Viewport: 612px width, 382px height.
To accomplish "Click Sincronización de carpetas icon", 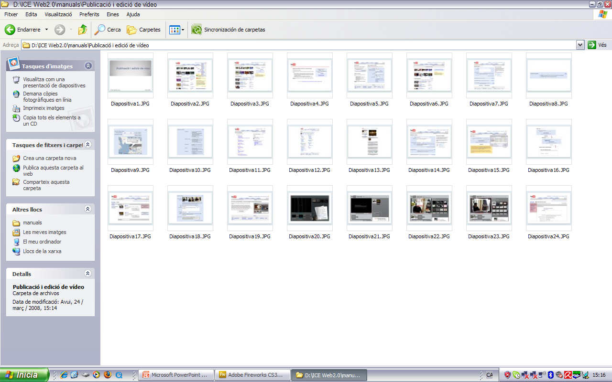I will coord(197,30).
